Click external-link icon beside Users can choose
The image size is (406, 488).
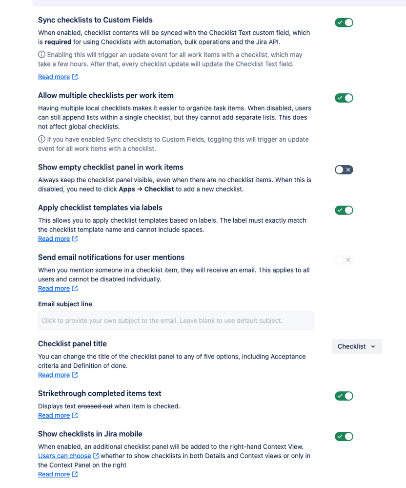tap(96, 456)
